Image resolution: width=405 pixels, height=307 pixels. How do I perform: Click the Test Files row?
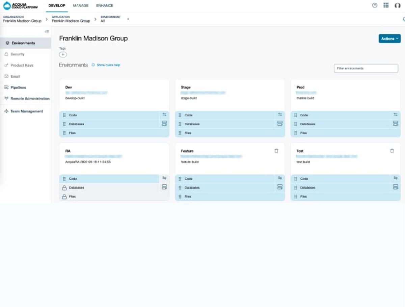(x=346, y=197)
